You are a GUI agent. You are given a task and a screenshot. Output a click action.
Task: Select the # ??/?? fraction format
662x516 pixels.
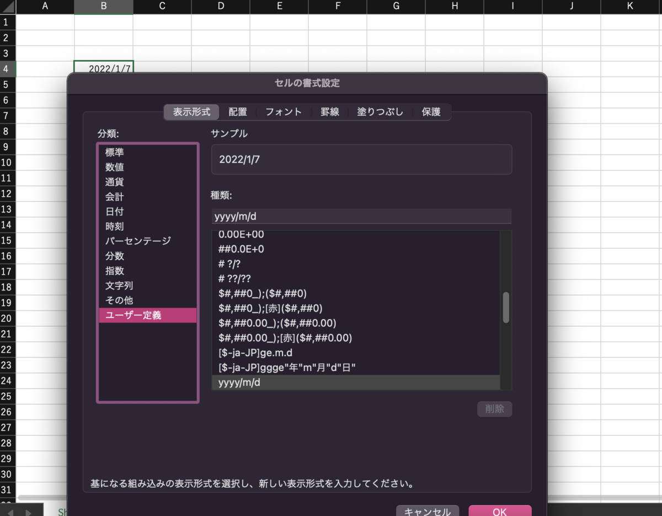(x=356, y=279)
